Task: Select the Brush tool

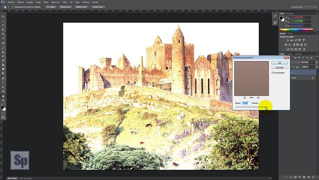Action: (x=3, y=47)
